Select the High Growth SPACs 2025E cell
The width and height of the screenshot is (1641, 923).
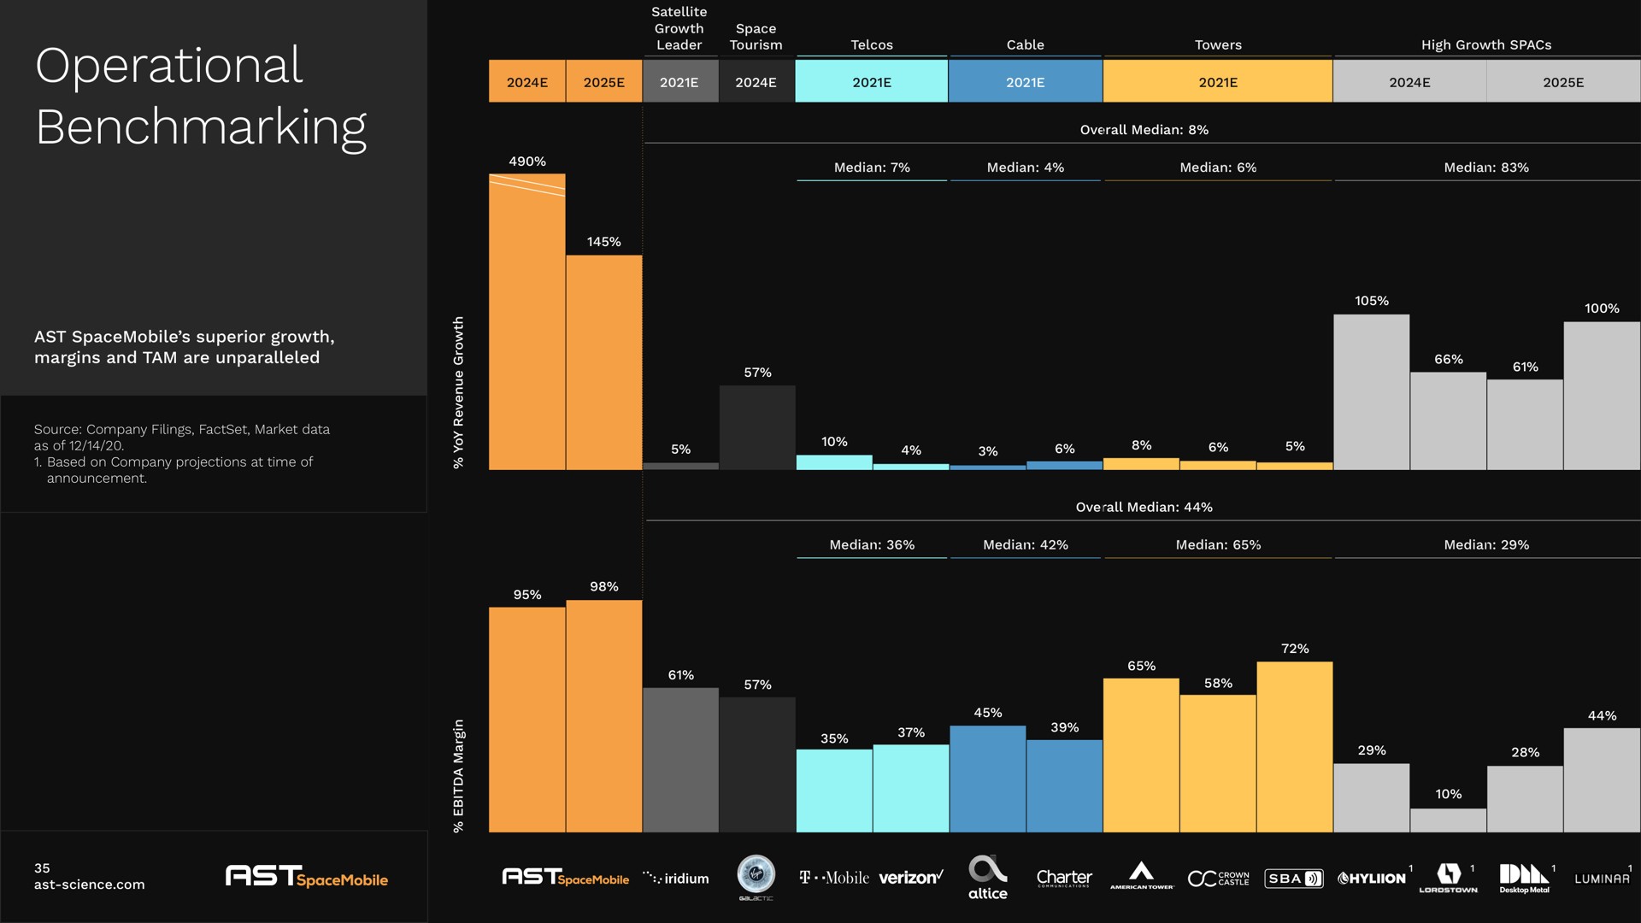[x=1564, y=82]
